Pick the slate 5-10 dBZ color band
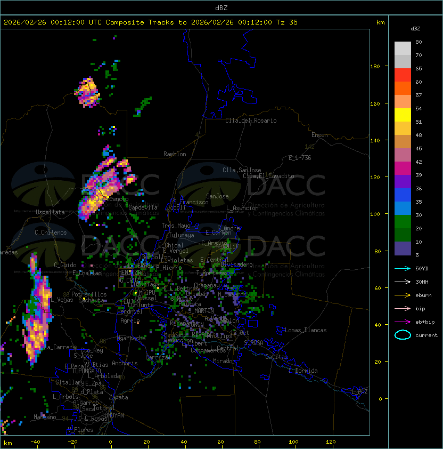443x449 pixels. pos(403,248)
